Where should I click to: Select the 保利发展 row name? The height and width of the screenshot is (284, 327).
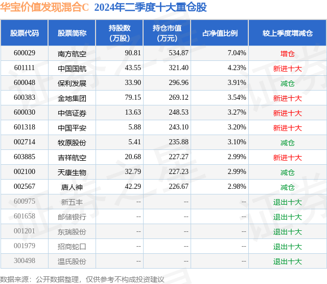[x=72, y=83]
